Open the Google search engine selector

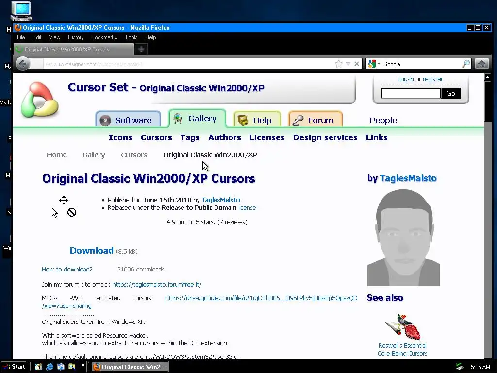pos(374,64)
